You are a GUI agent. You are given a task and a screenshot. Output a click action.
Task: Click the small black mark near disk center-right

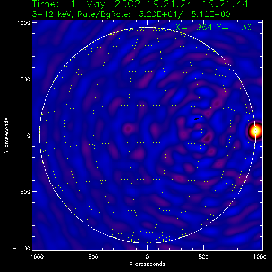click(197, 119)
